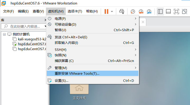The image size is (190, 105).
Task: Click the magnifier icon in library search
Action: [6, 26]
